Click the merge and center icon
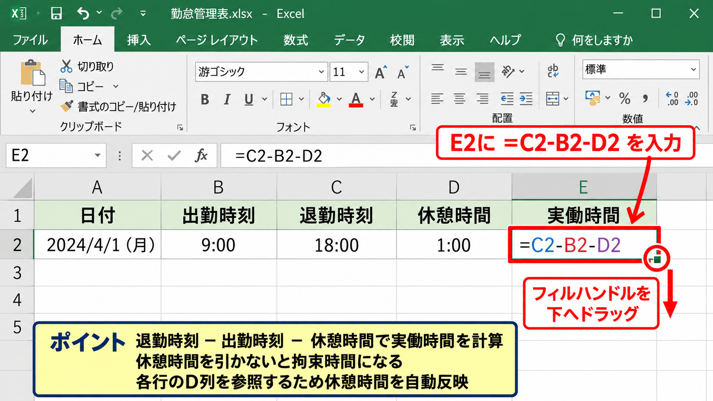 pos(553,99)
